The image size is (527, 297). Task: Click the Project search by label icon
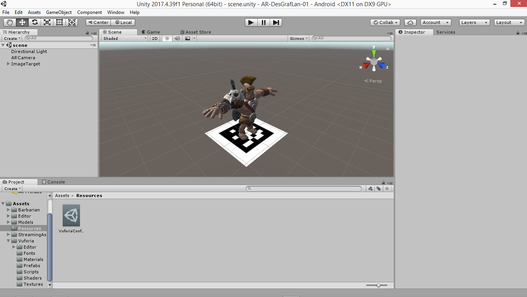pyautogui.click(x=379, y=189)
